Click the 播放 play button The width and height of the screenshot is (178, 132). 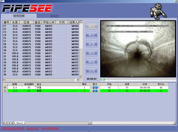91,26
